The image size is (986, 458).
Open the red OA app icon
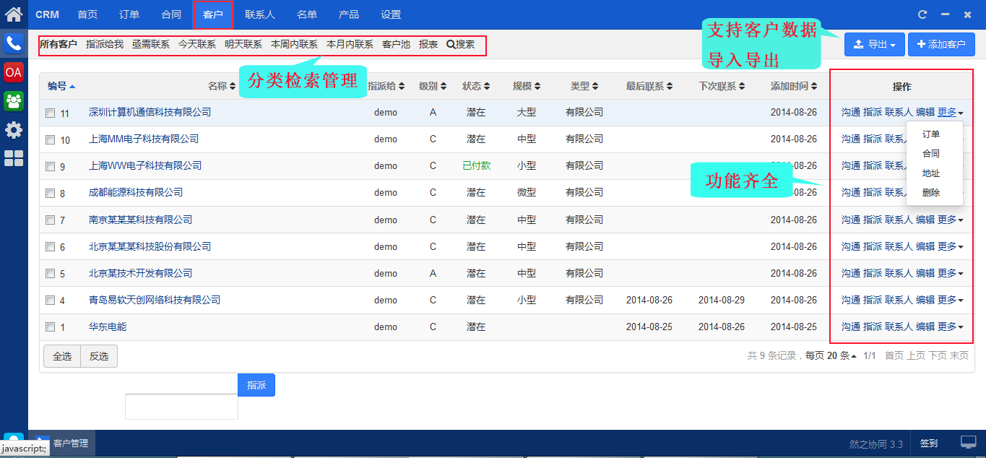[x=14, y=72]
